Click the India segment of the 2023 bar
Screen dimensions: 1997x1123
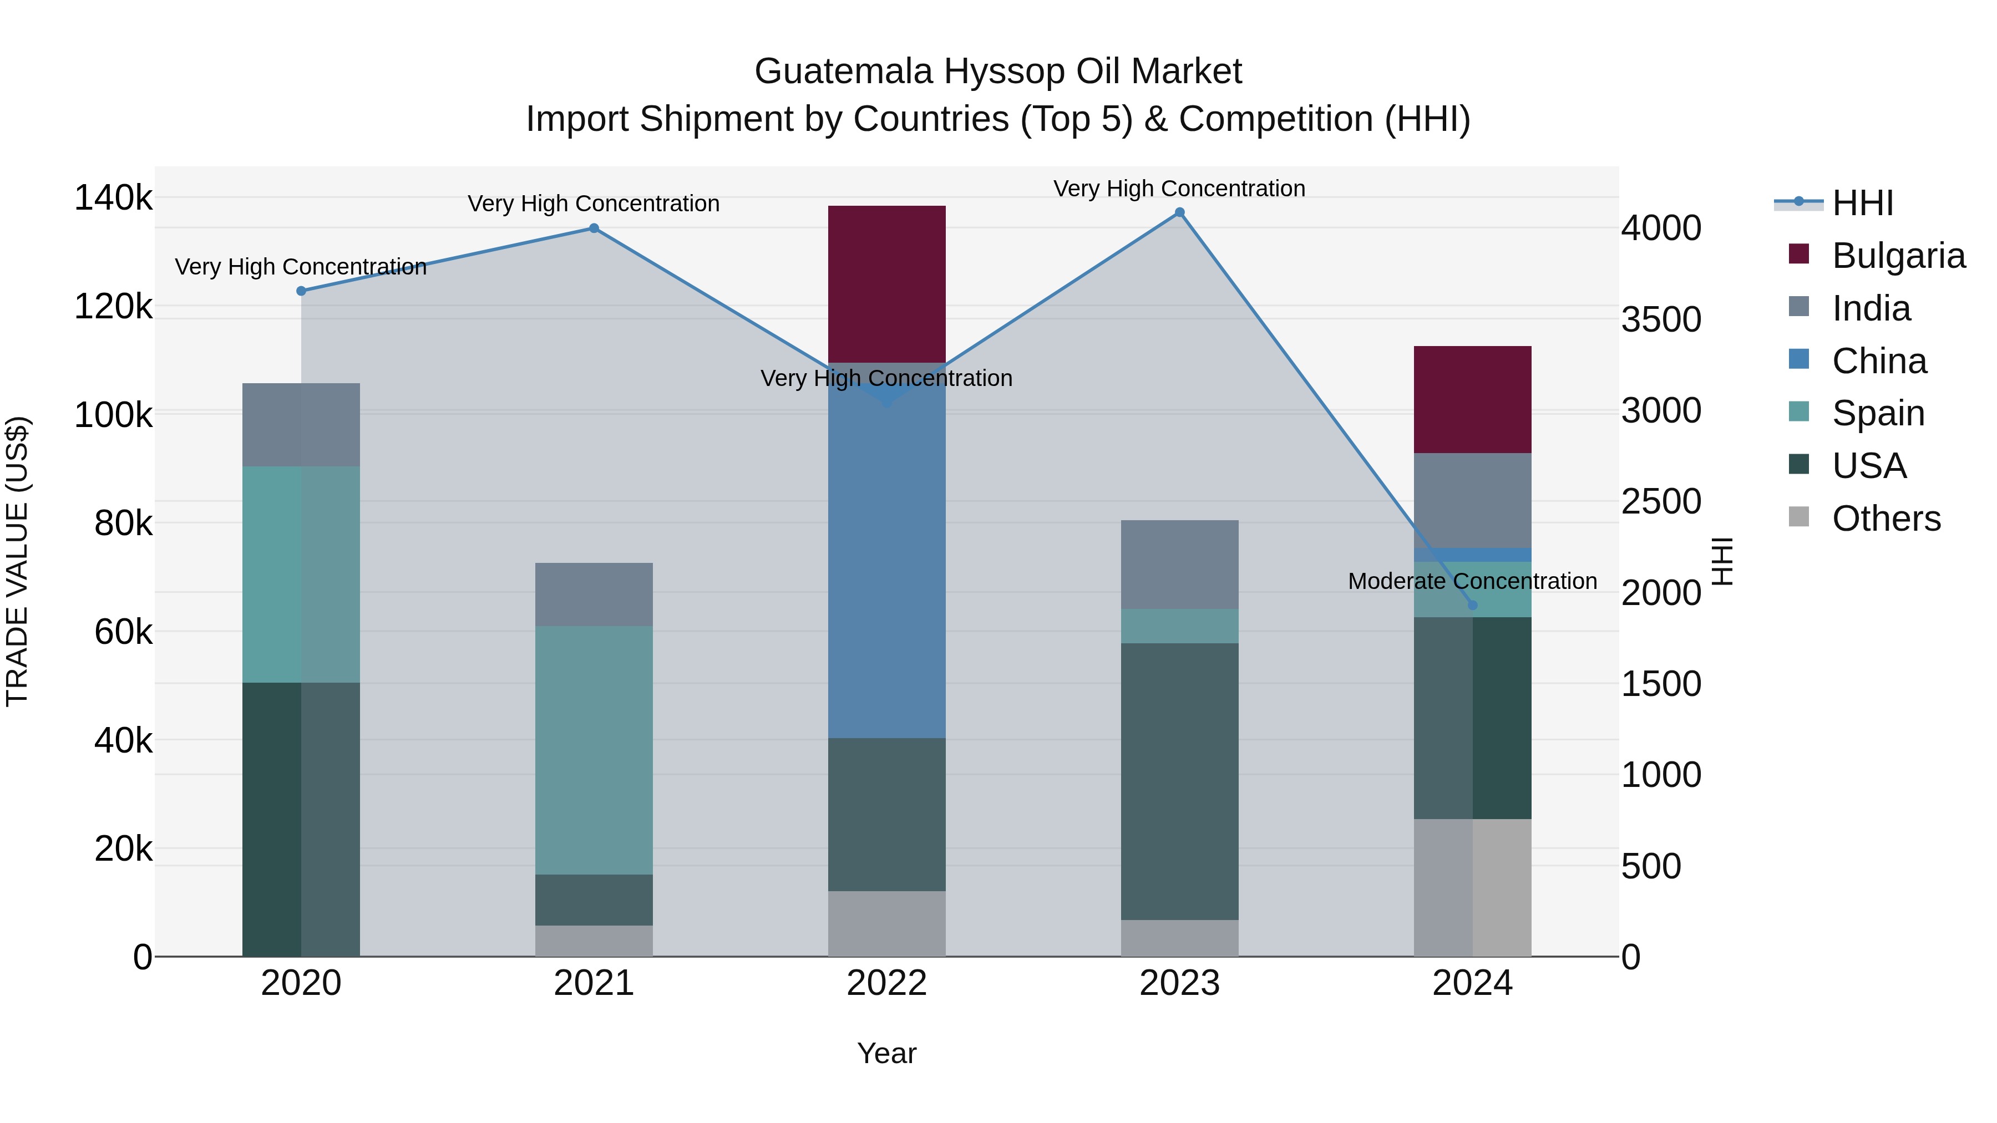coord(1180,565)
